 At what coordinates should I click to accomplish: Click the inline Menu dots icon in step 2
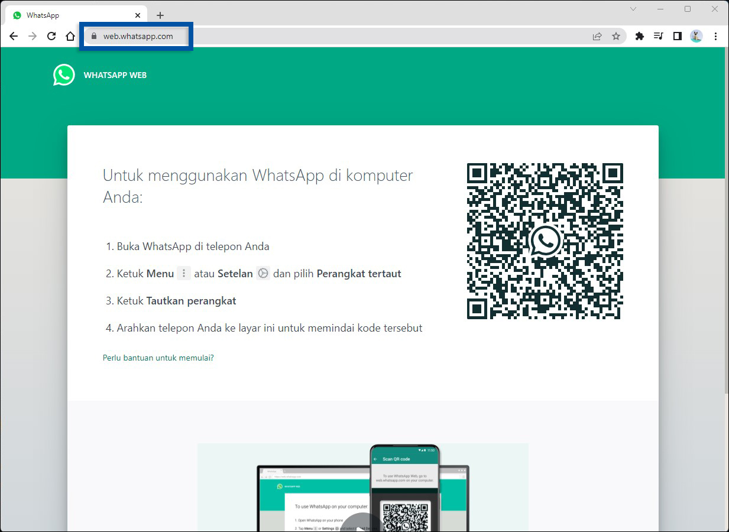[184, 273]
